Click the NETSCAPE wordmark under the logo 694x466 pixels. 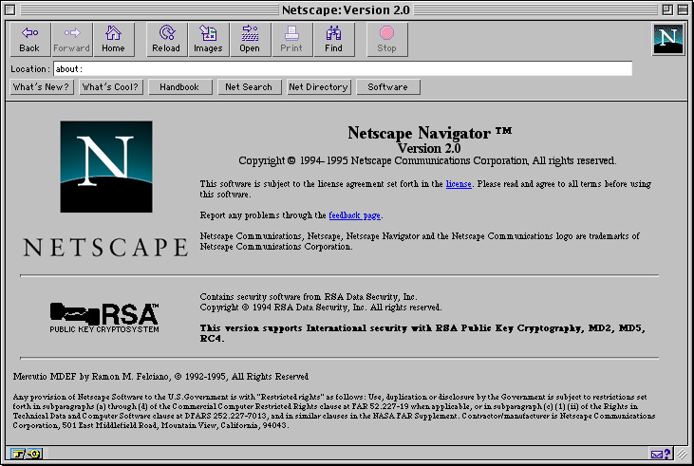(x=105, y=247)
